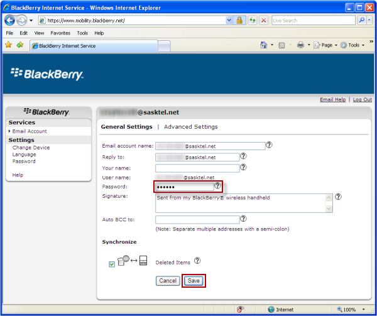Expand the address bar history dropdown

click(x=229, y=21)
